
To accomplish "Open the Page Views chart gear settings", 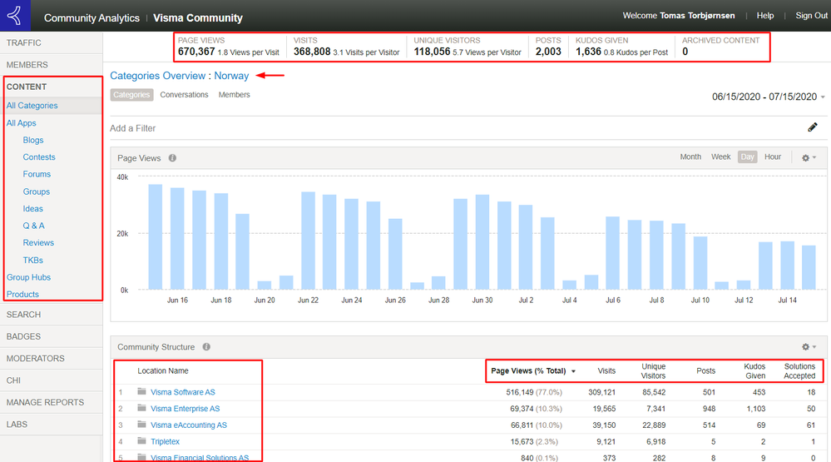I will [x=809, y=158].
